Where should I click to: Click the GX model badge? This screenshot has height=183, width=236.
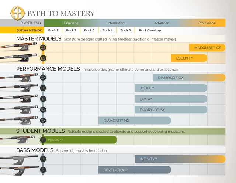[43, 78]
